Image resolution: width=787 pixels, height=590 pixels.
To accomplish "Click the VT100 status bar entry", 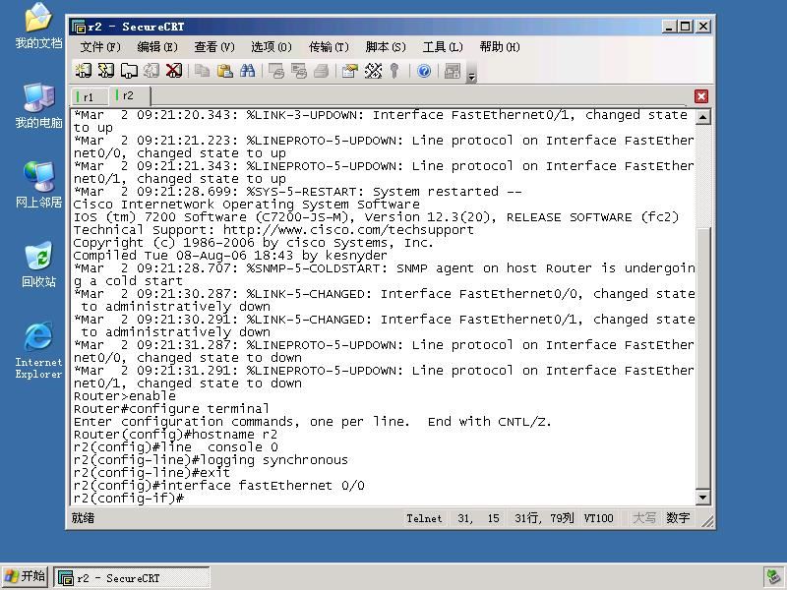I will point(598,518).
